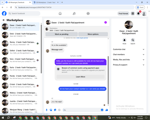Open the Groups icon in top navigation
Viewport: 150px width, 120px height.
tap(88, 13)
